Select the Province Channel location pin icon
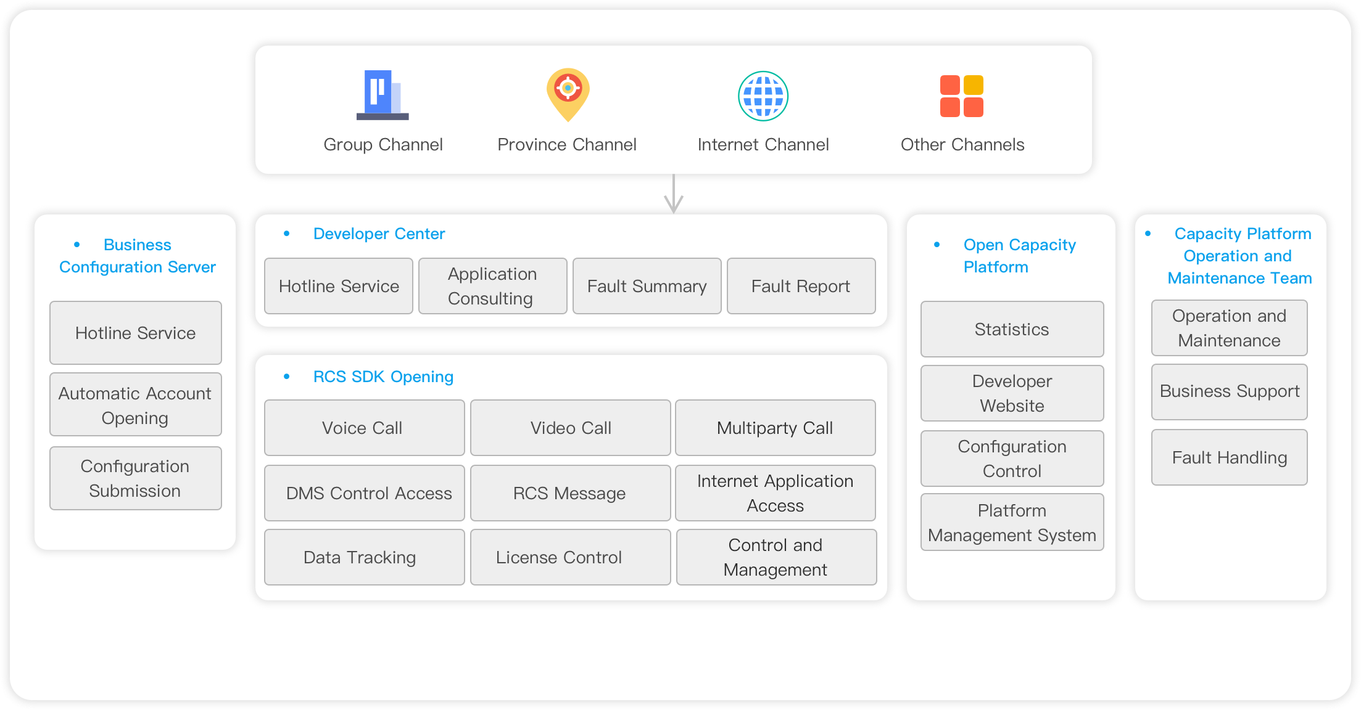 coord(567,96)
